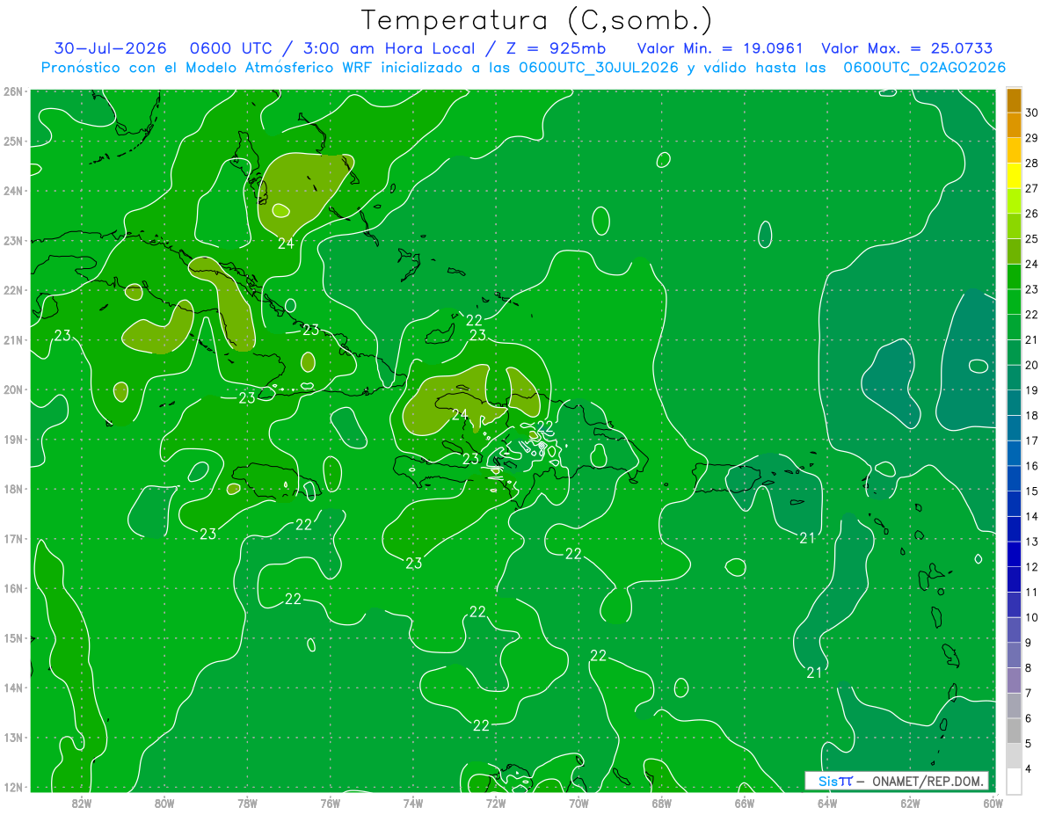Click the yellow swatch between 27 and 28

(x=1014, y=176)
